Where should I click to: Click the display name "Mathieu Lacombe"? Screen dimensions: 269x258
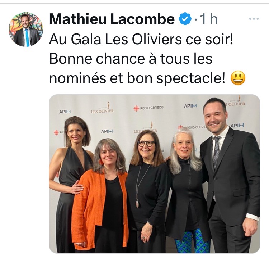click(x=112, y=19)
